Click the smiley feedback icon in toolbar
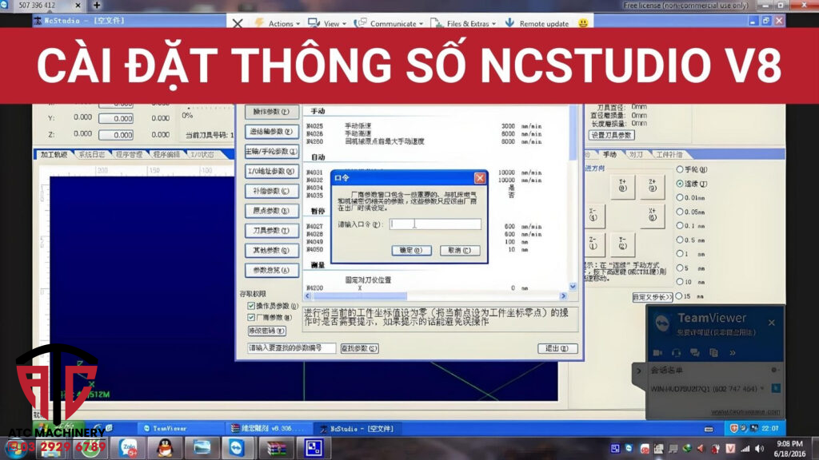Image resolution: width=819 pixels, height=460 pixels. point(583,23)
